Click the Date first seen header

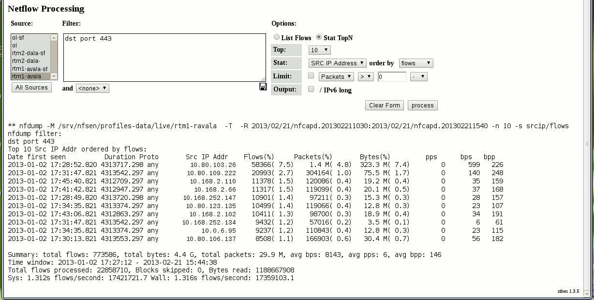[37, 157]
